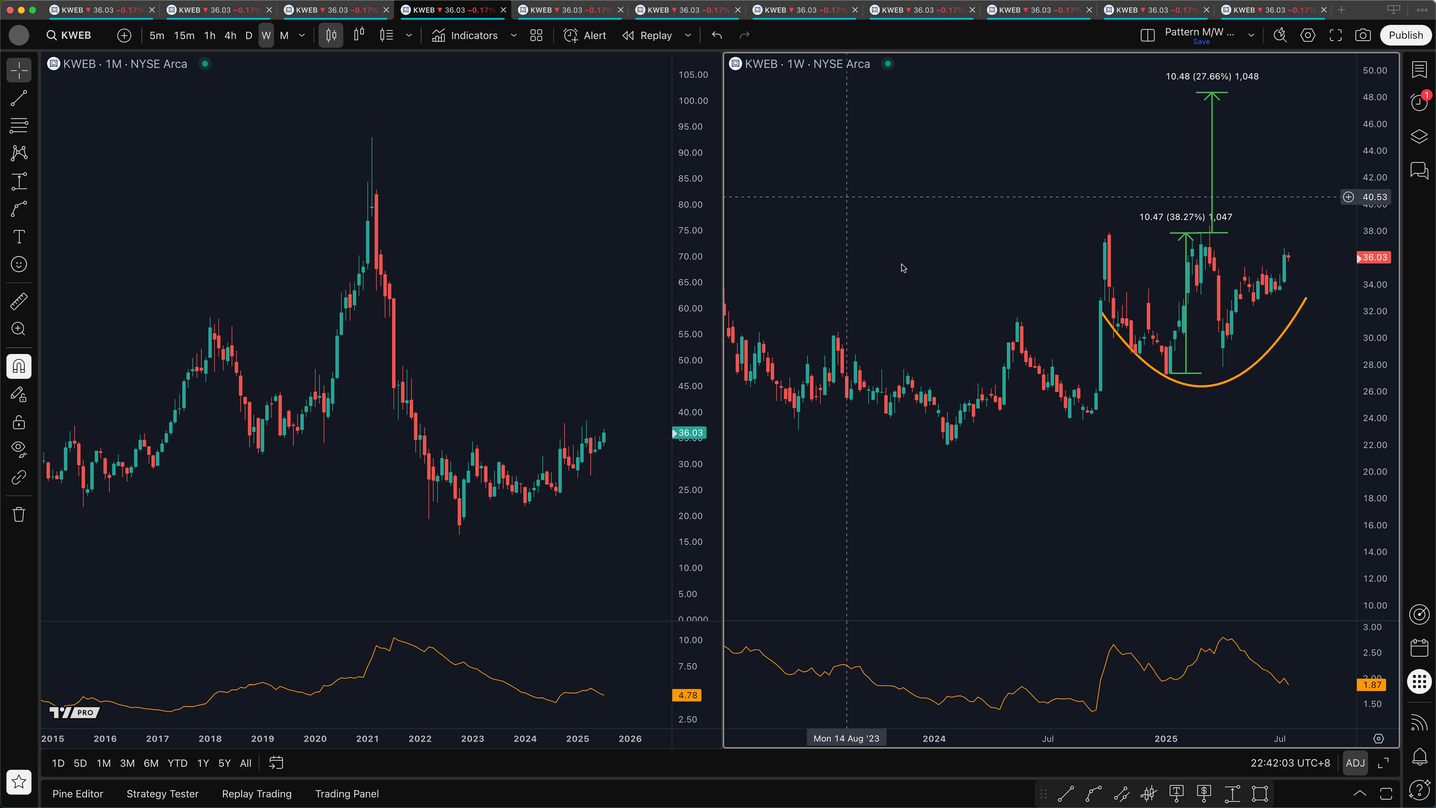
Task: Select the ruler measure tool
Action: 19,302
